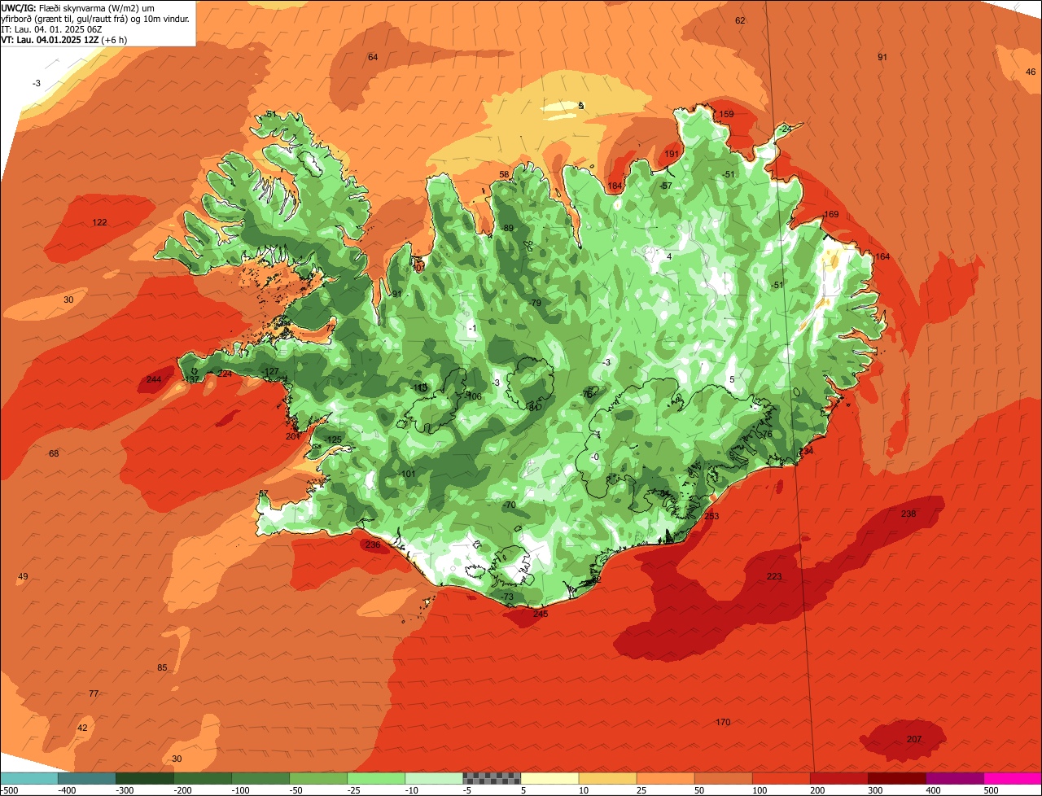Image resolution: width=1042 pixels, height=796 pixels.
Task: Click the flux value '-73' on the map
Action: click(506, 597)
